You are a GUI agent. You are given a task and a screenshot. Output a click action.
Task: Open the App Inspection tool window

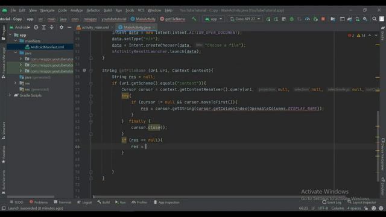click(x=166, y=203)
